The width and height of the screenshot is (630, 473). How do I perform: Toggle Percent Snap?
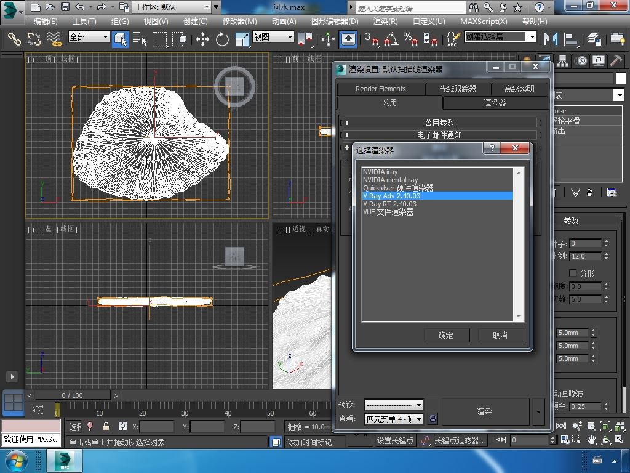click(x=410, y=39)
